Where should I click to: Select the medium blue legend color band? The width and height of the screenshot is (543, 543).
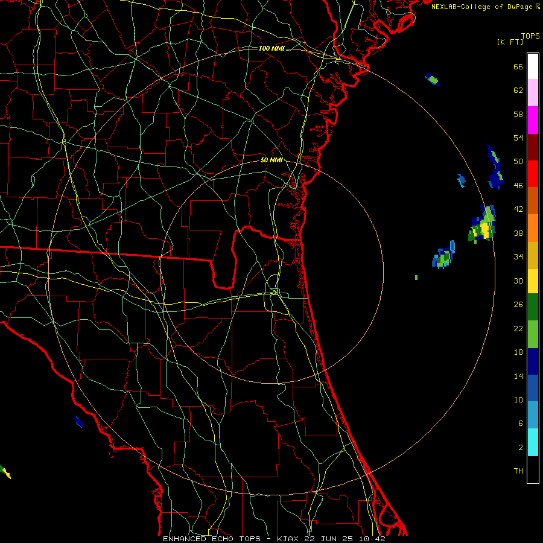[x=533, y=388]
